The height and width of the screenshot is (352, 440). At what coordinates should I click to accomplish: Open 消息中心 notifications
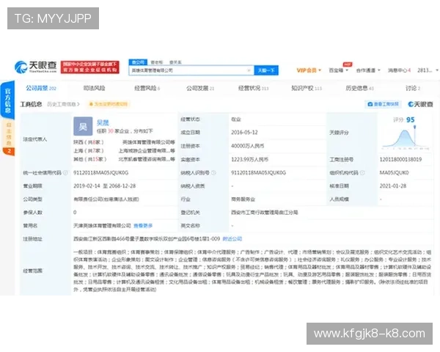coord(399,70)
